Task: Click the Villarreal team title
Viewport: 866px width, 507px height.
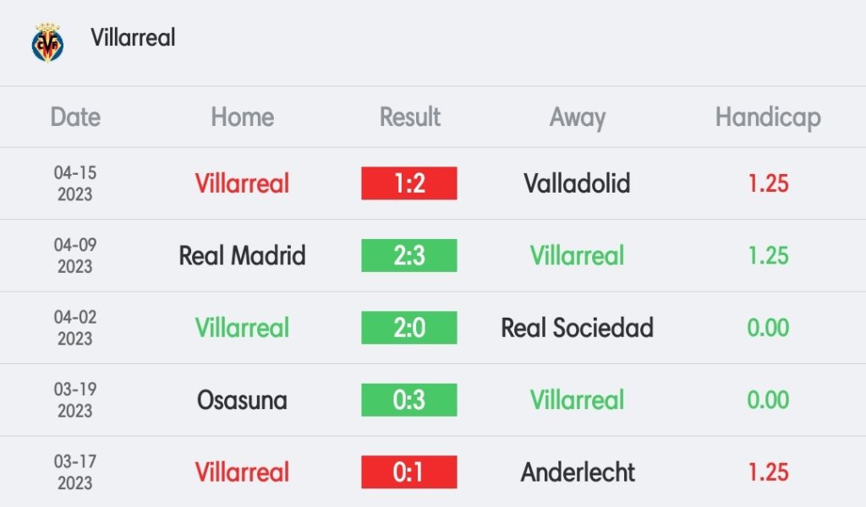Action: click(133, 38)
